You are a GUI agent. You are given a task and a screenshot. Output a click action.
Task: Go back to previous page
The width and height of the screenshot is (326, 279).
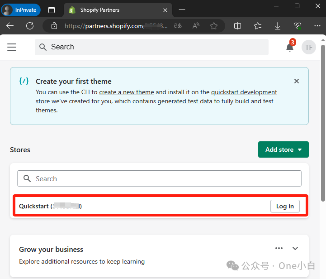pos(10,26)
